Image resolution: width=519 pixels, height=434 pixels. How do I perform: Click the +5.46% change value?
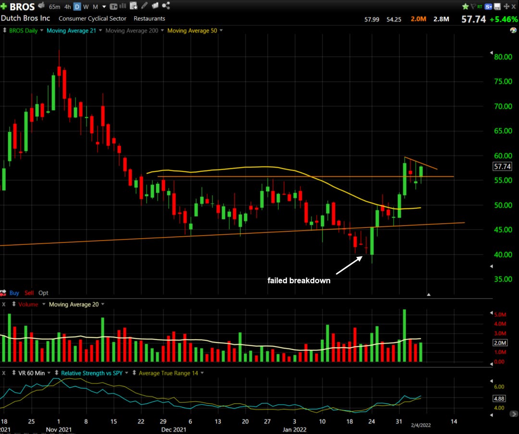pos(504,19)
